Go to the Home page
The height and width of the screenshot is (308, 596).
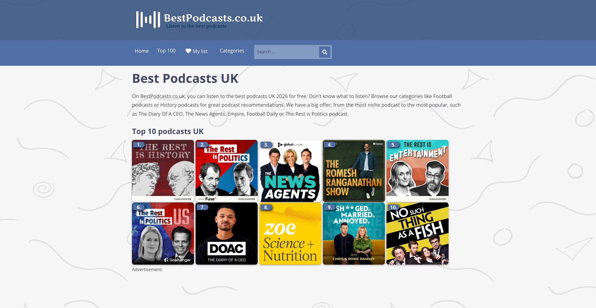click(x=142, y=51)
